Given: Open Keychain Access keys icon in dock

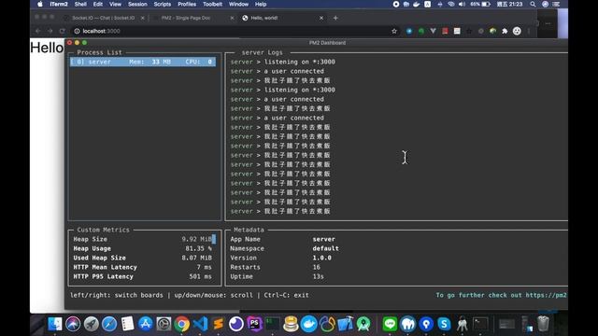Looking at the screenshot, I should [x=463, y=324].
